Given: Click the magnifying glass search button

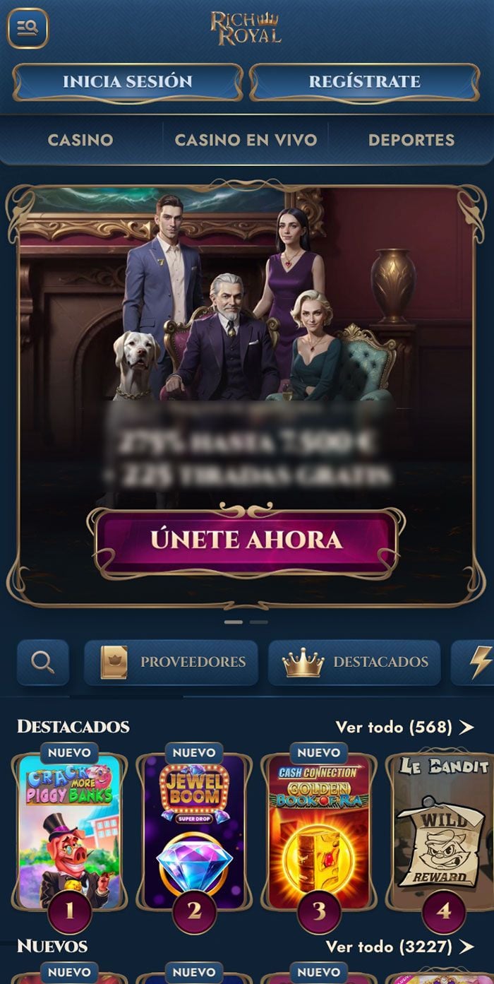Looking at the screenshot, I should tap(43, 662).
